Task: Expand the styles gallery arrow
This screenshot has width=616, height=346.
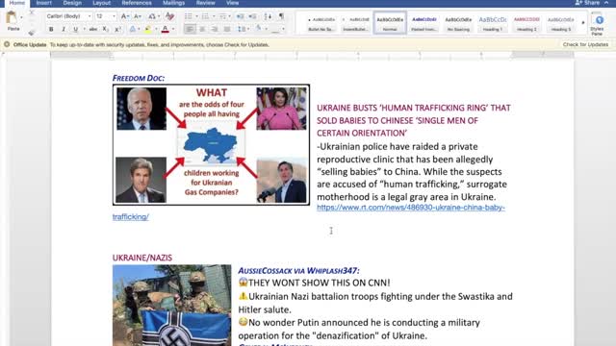Action: [x=583, y=23]
